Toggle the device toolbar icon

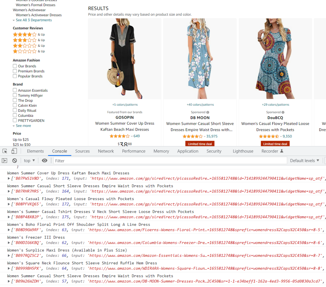[x=14, y=151]
